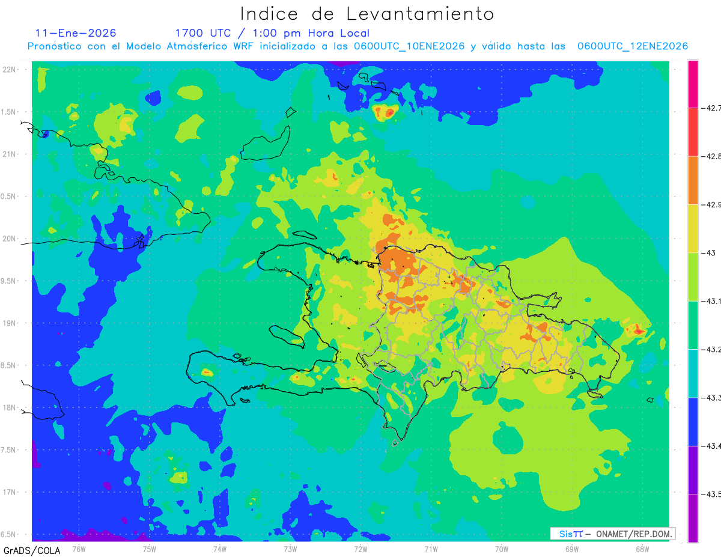Click the longitude label "70W"
Screen dimensions: 721x557
click(x=502, y=549)
